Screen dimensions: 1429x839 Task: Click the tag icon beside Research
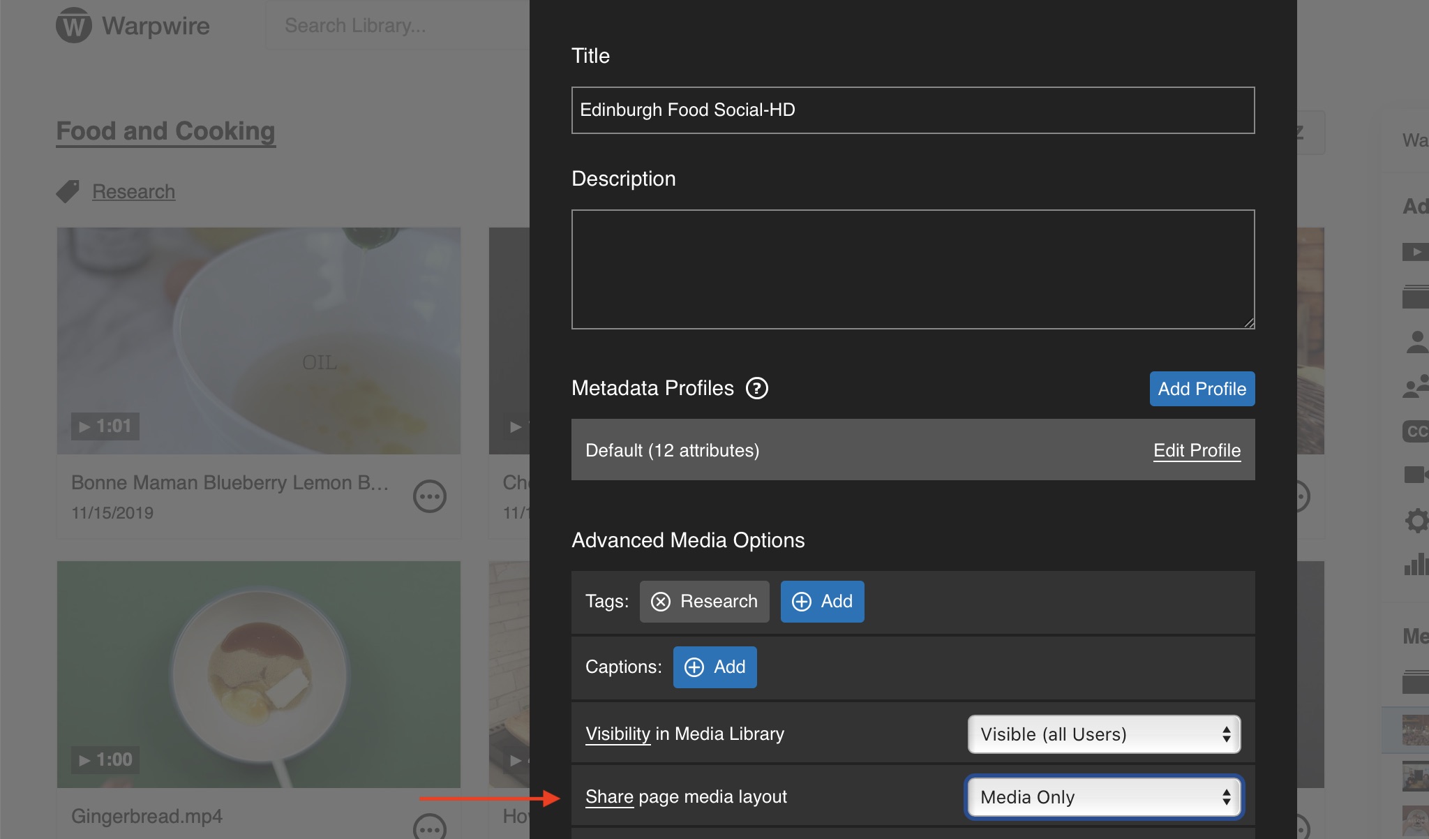tap(68, 191)
